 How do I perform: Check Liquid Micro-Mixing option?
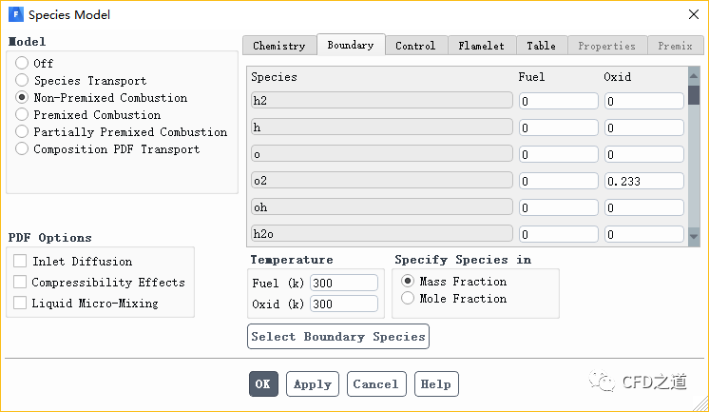tap(20, 304)
